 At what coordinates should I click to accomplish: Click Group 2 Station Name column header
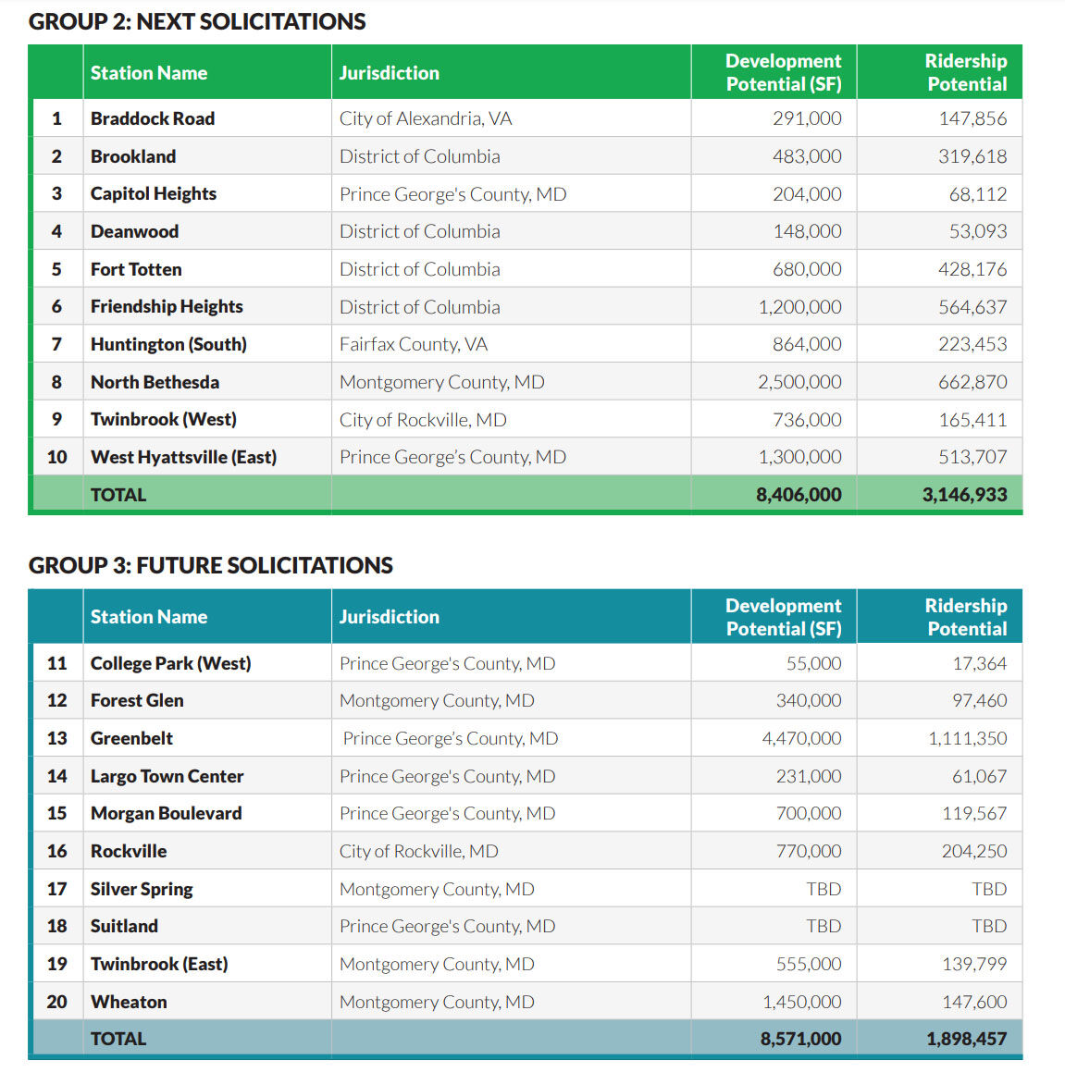(149, 73)
